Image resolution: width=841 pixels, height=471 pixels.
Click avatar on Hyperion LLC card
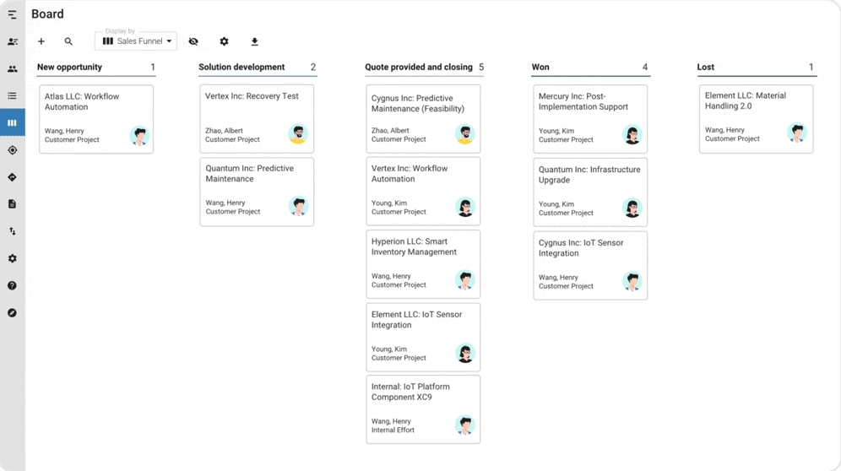click(465, 280)
